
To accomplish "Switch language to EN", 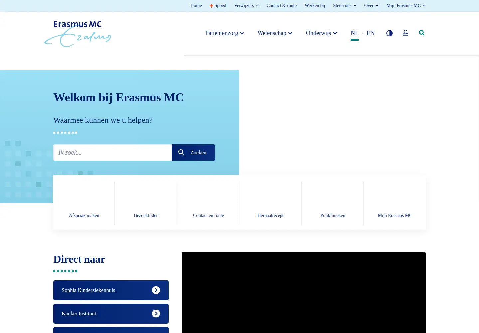I will 371,33.
